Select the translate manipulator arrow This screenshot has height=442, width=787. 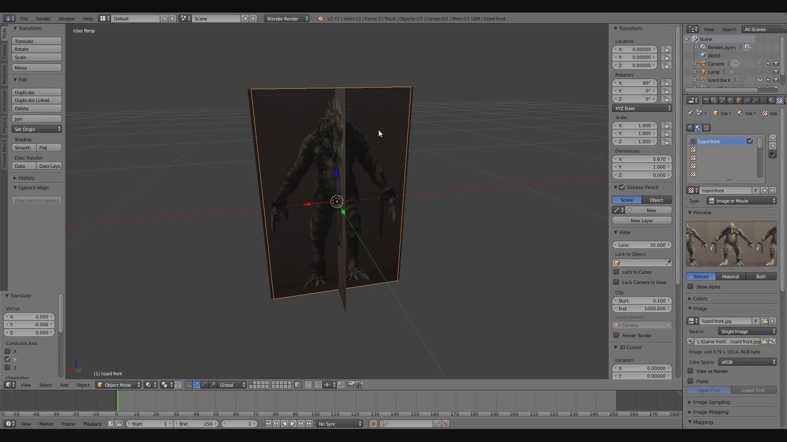(x=196, y=385)
